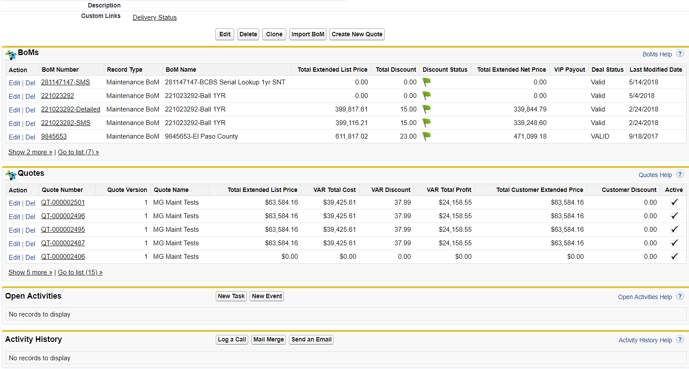This screenshot has height=369, width=689.
Task: Expand Quotes list with Show 5 more
Action: (30, 272)
